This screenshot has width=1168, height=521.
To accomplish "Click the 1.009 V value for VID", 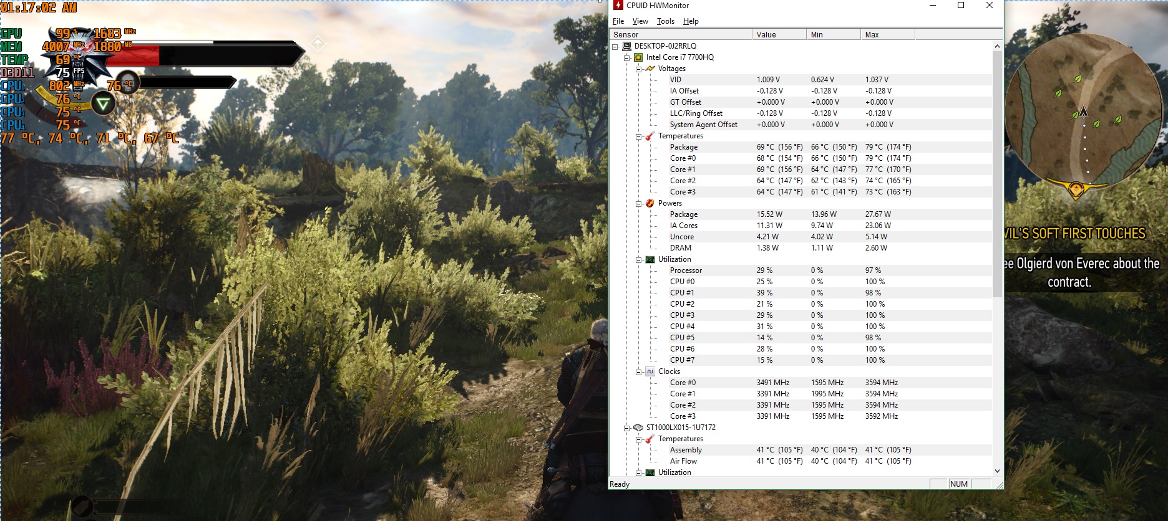I will (768, 80).
